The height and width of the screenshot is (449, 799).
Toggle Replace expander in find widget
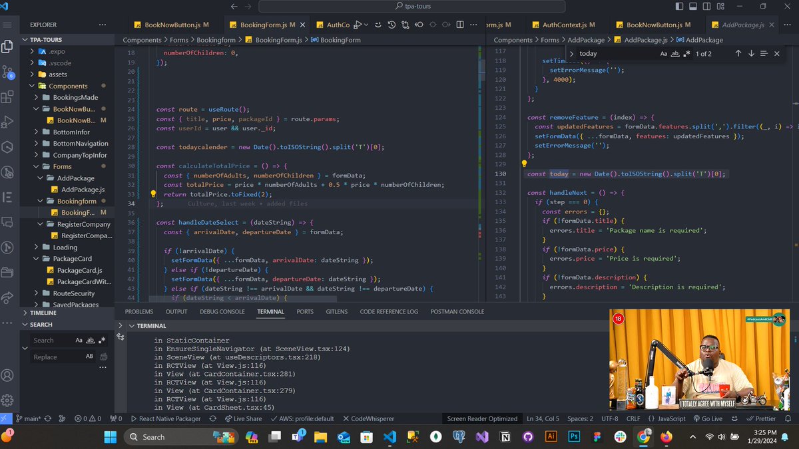[572, 53]
